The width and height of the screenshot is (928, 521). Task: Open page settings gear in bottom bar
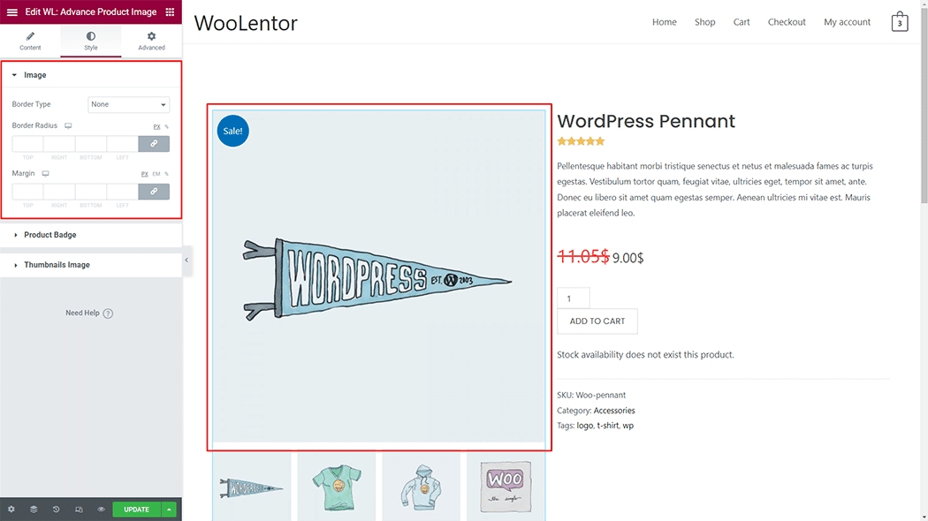[x=11, y=510]
